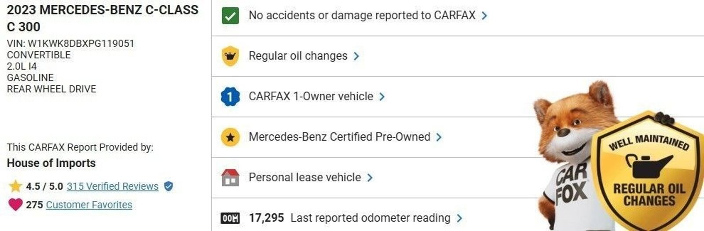Click the odometer reading icon

click(x=230, y=218)
